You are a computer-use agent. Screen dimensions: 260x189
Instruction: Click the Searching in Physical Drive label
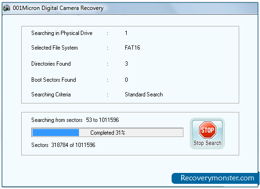coord(62,33)
